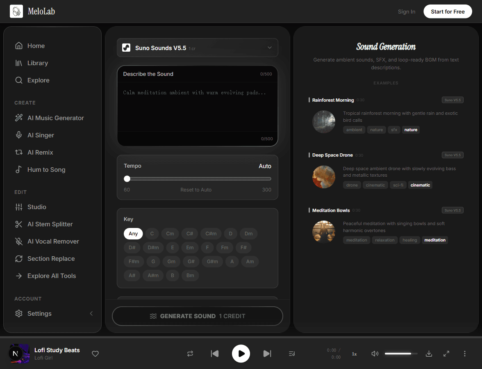Click the Hum to Song note icon

click(x=19, y=169)
